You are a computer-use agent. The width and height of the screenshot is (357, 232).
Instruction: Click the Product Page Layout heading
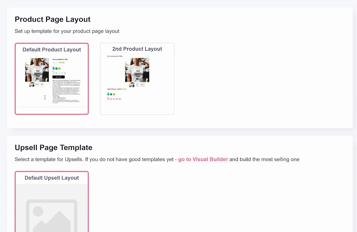click(53, 19)
